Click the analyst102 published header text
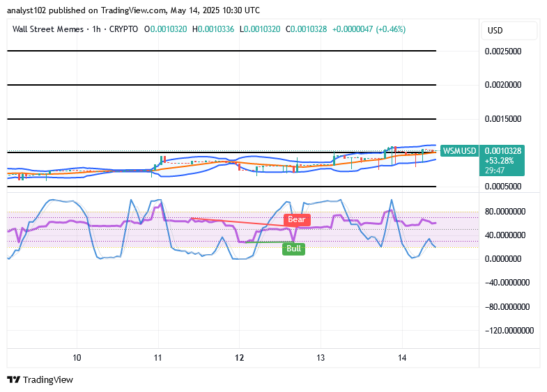547x392 pixels. (x=133, y=10)
